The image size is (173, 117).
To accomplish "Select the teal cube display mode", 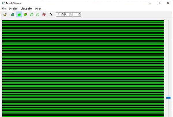I will pos(13,15).
